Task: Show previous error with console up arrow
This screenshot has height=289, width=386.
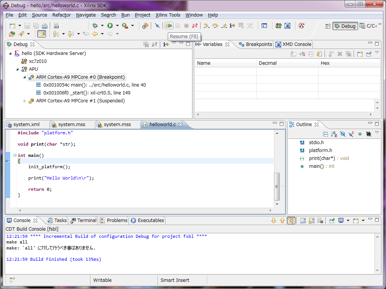Action: pyautogui.click(x=282, y=221)
